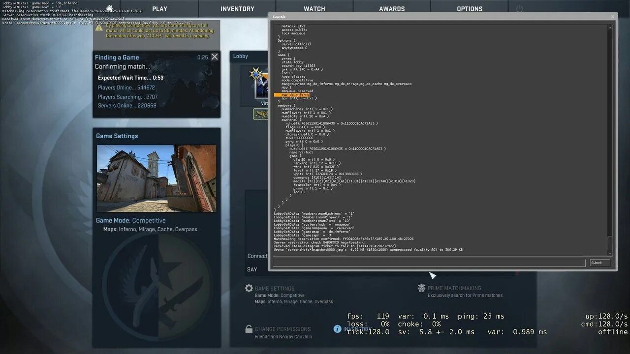The height and width of the screenshot is (354, 630).
Task: Open the PLAY menu tab
Action: pyautogui.click(x=159, y=9)
